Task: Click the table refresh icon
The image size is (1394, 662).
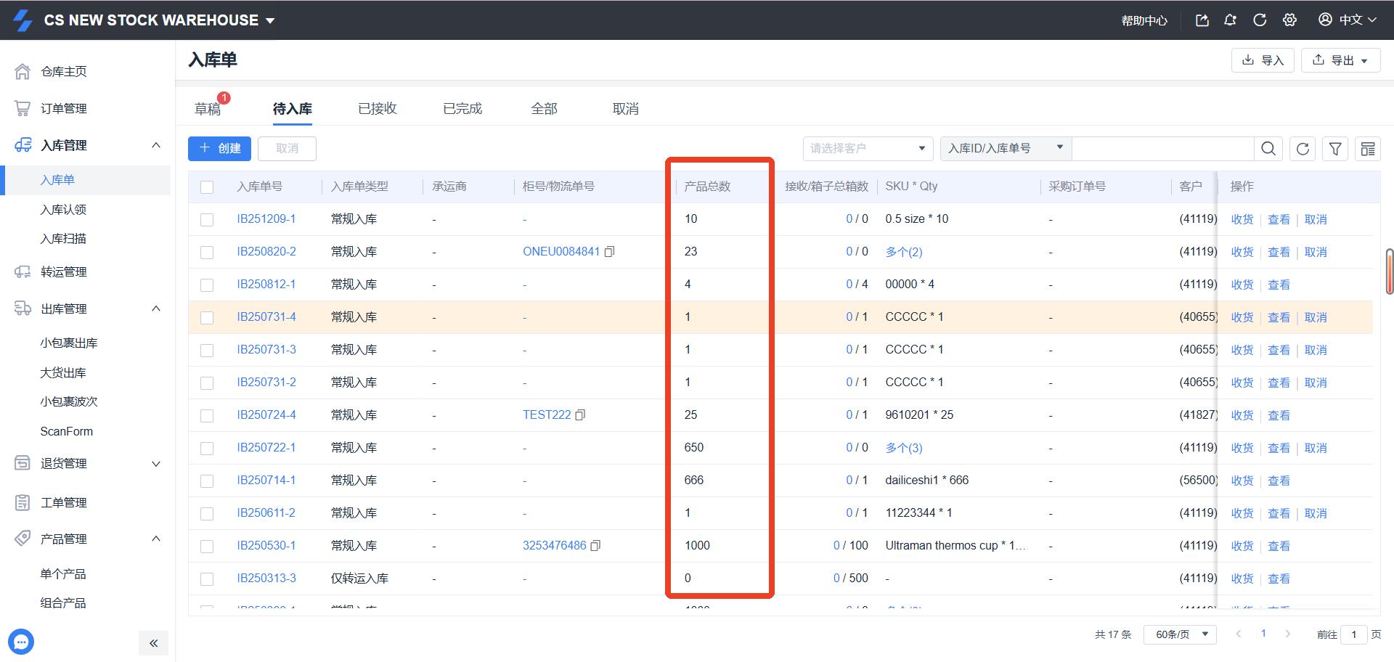Action: tap(1303, 149)
